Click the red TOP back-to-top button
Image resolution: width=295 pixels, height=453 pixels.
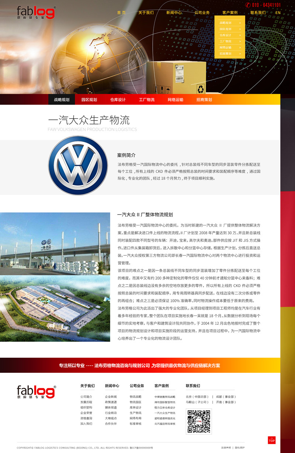click(x=271, y=440)
